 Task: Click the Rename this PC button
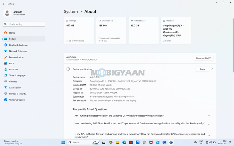tap(204, 58)
